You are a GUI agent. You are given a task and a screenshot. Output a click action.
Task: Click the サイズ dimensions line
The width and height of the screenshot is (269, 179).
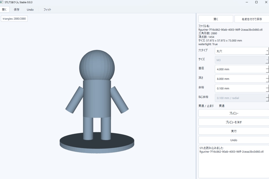tap(220, 40)
